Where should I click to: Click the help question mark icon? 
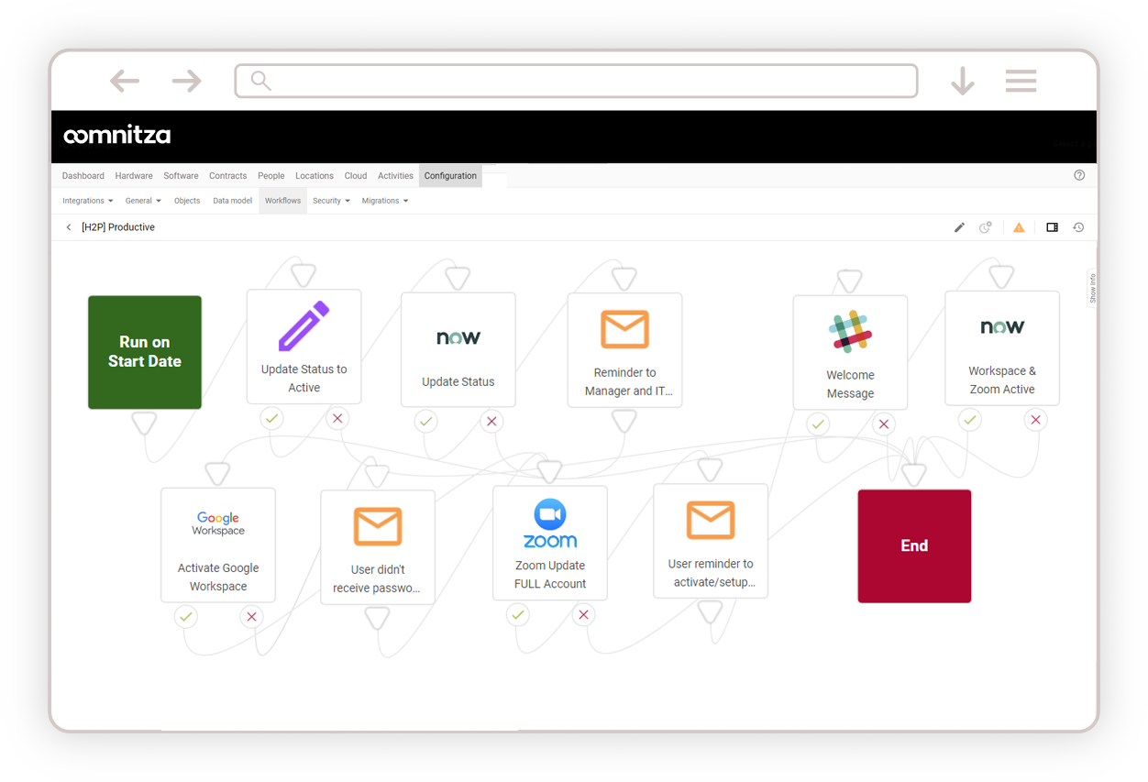(1079, 175)
